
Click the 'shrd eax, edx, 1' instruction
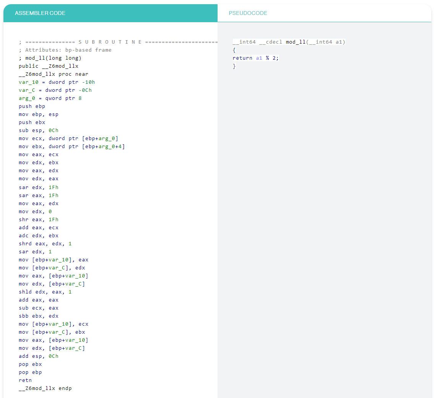coord(45,244)
